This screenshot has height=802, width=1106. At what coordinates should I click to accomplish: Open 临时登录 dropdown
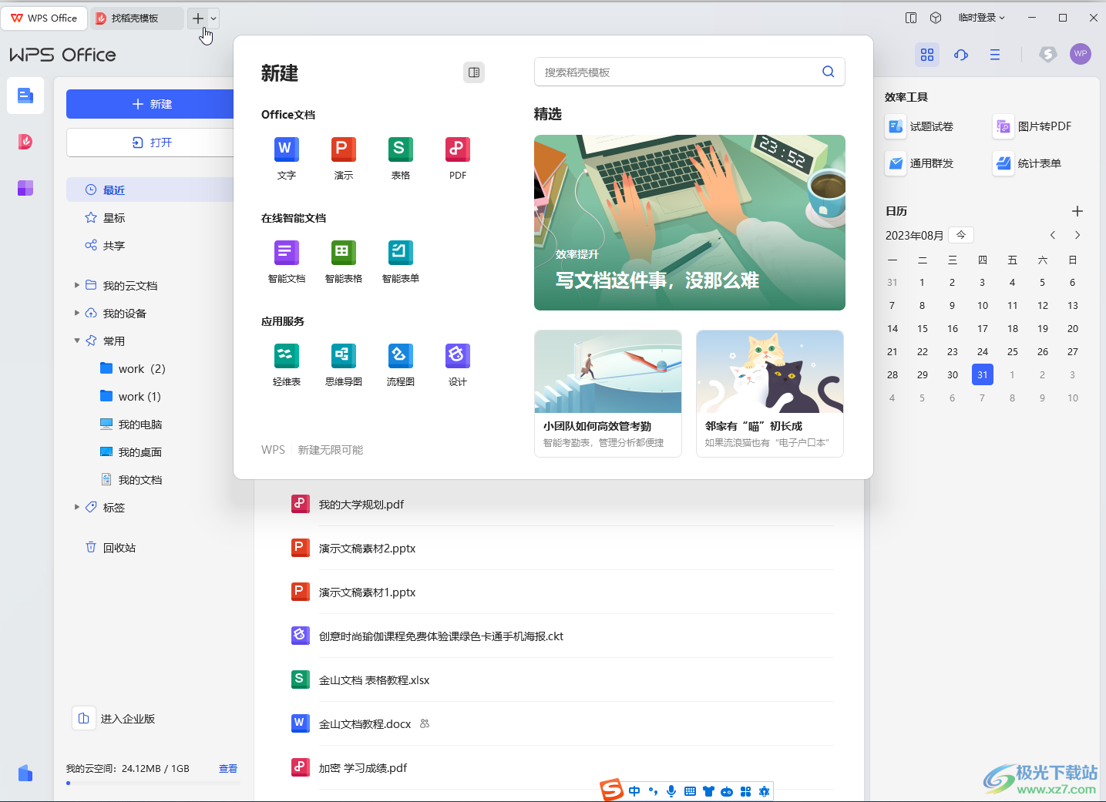pyautogui.click(x=981, y=18)
